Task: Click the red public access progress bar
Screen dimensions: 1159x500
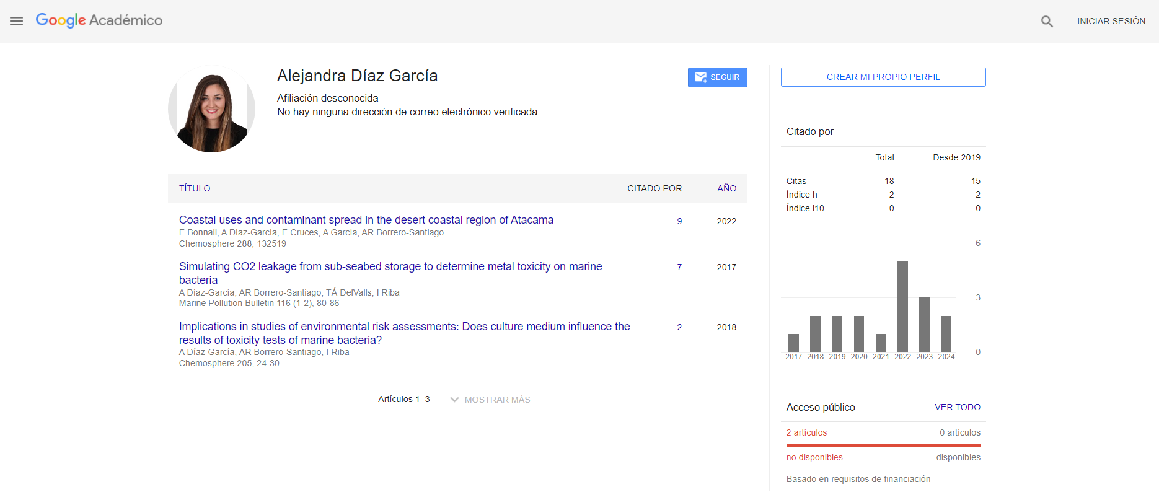Action: tap(883, 445)
